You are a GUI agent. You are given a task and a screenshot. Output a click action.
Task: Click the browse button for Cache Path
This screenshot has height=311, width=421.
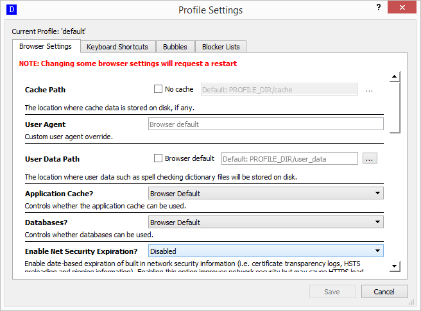[x=370, y=90]
